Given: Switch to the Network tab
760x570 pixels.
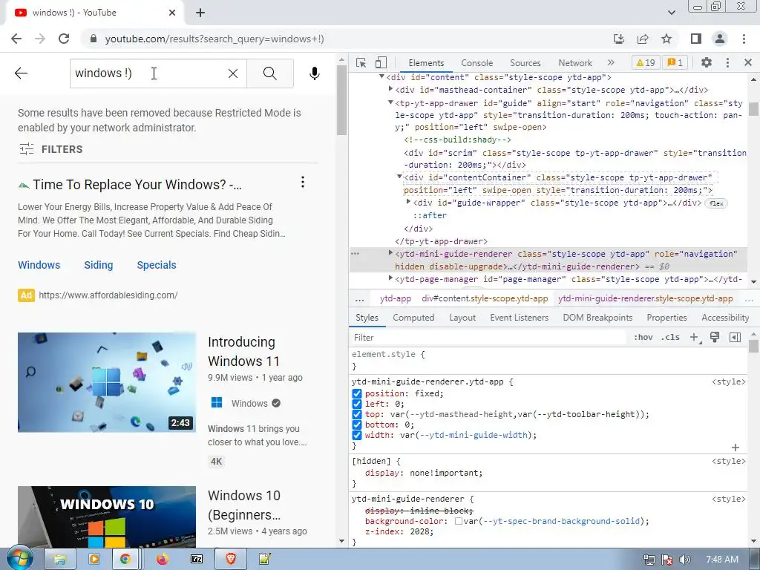Looking at the screenshot, I should [x=575, y=63].
